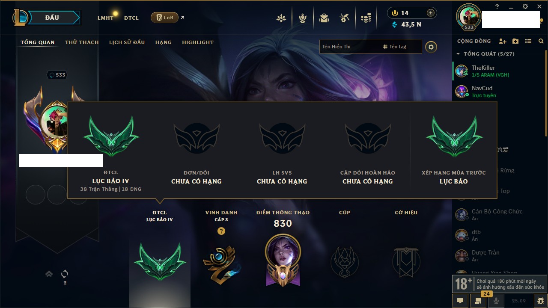The width and height of the screenshot is (548, 308).
Task: Open the Store coins icon
Action: coord(366,18)
